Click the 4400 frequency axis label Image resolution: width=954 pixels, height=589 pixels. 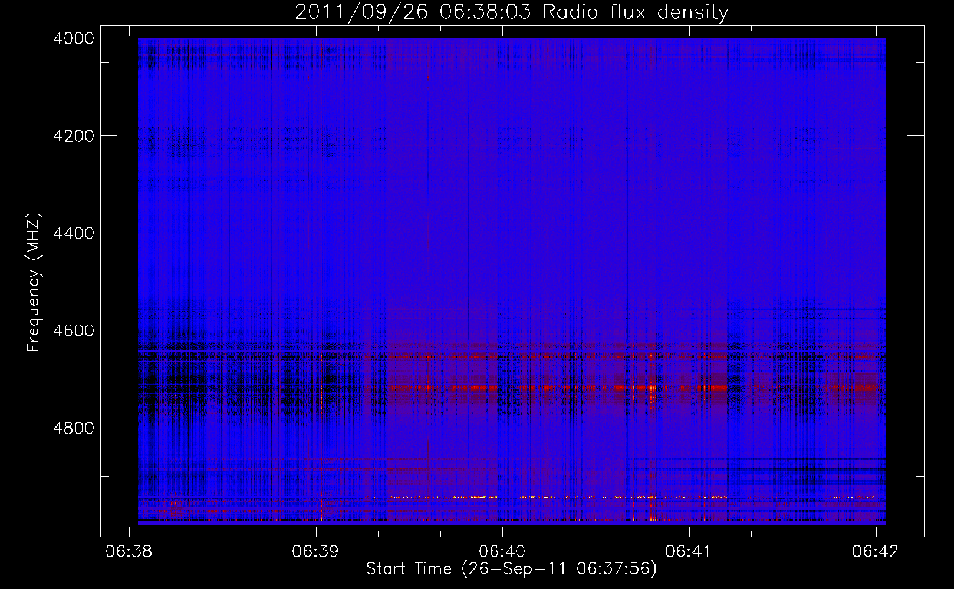[74, 233]
